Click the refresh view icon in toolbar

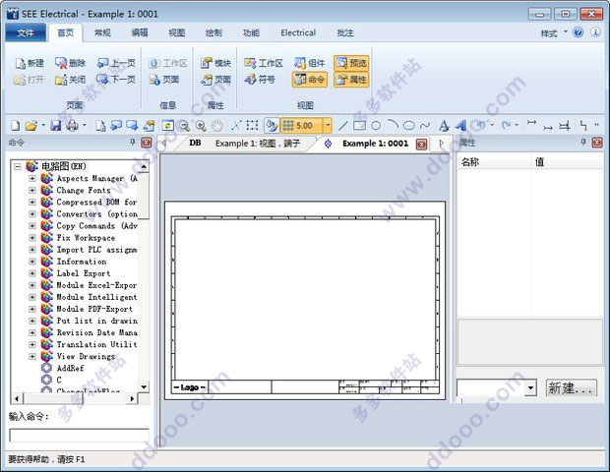(167, 126)
